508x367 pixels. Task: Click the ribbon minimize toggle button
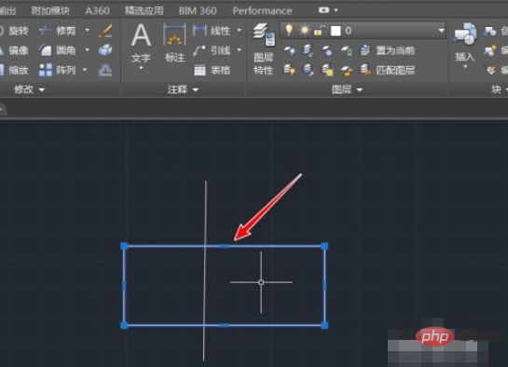323,10
